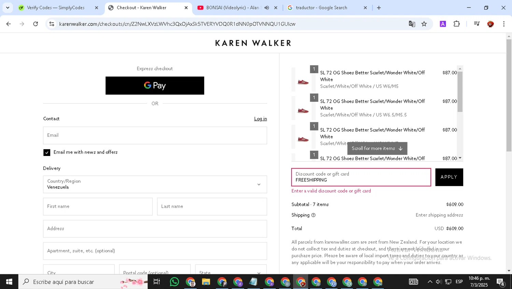
Task: Click the Log in link
Action: (260, 119)
